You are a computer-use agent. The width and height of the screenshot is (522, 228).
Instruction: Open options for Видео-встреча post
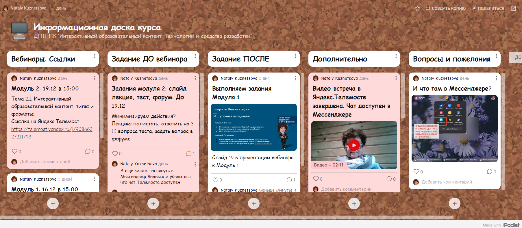396,78
